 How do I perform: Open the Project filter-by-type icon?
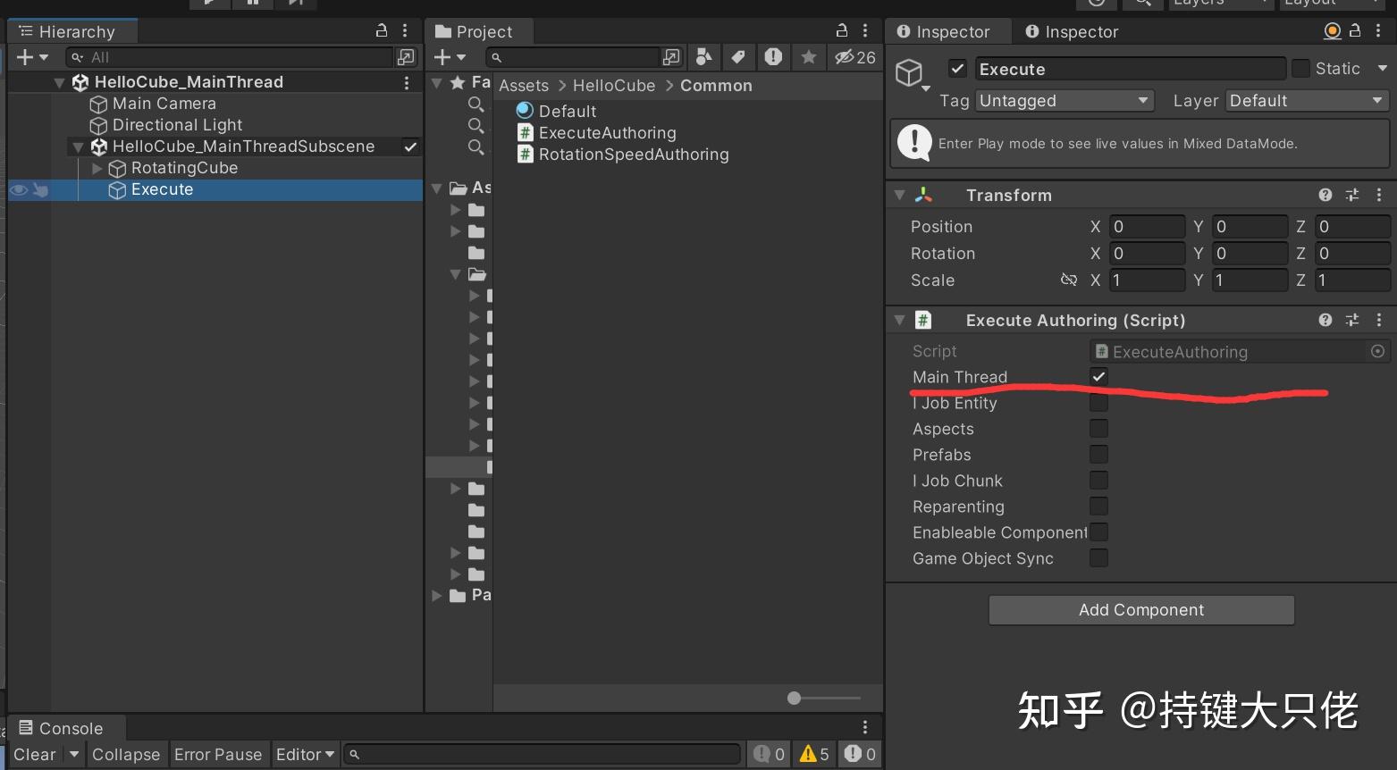click(703, 57)
